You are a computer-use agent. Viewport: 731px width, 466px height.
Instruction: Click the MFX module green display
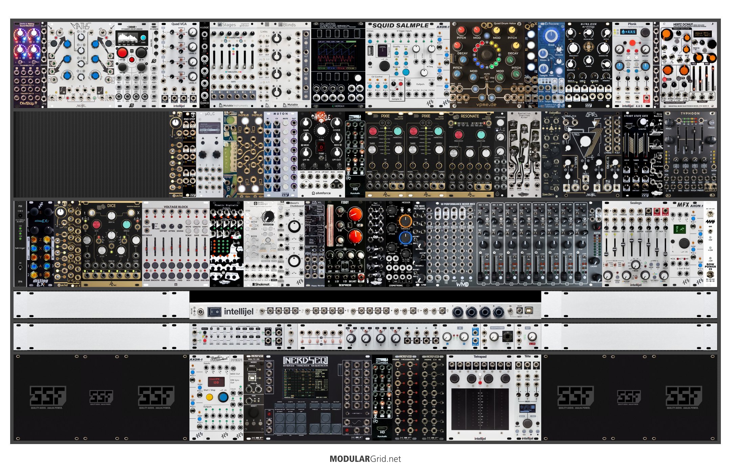click(680, 229)
